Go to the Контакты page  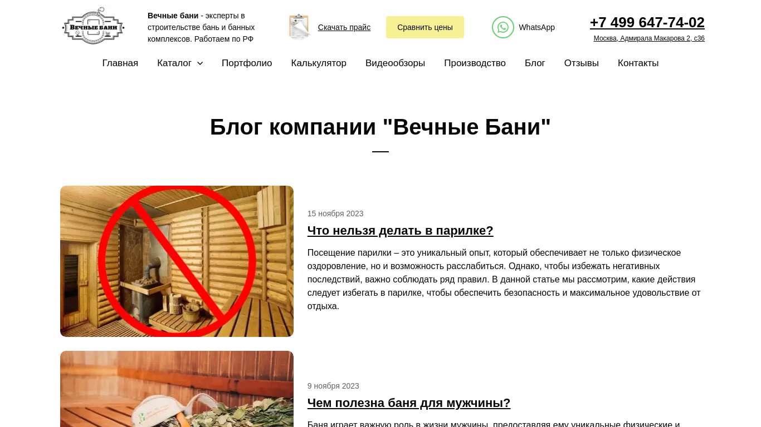[638, 63]
